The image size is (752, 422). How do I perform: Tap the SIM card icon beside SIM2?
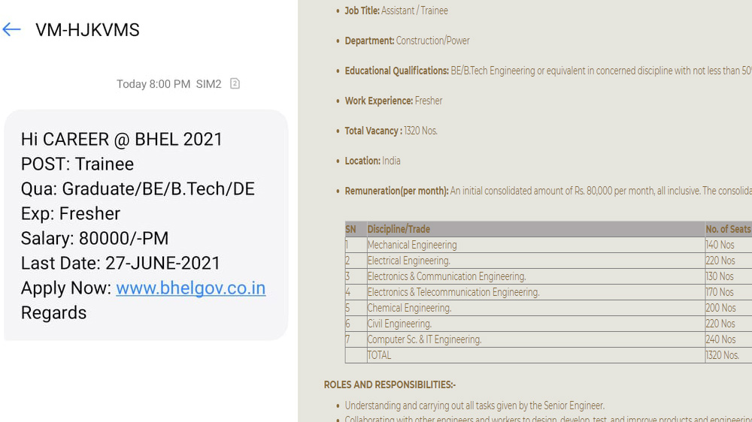(x=235, y=83)
